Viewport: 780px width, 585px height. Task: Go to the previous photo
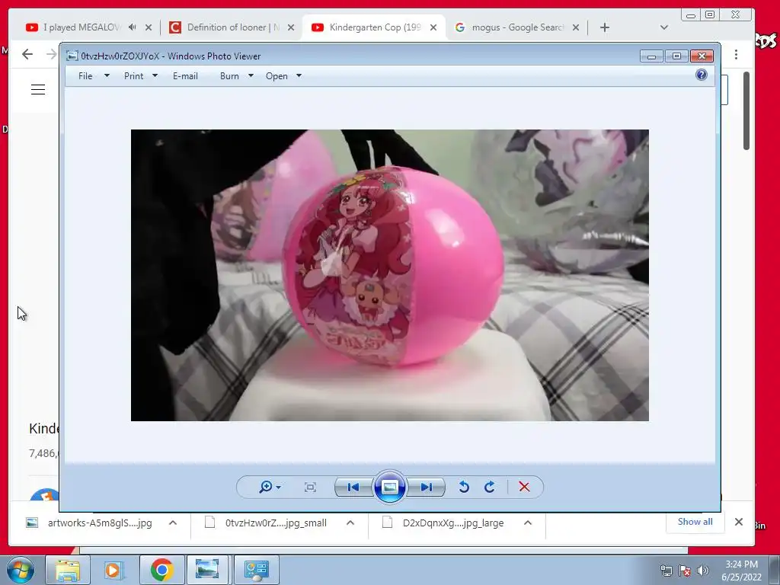pos(353,487)
